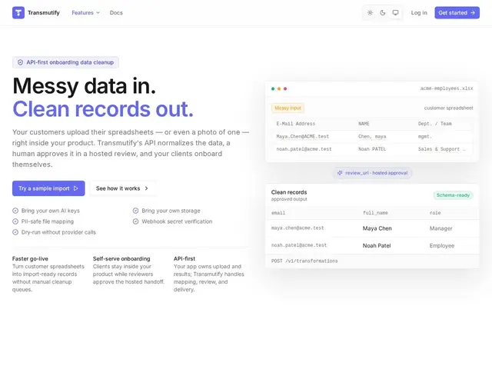This screenshot has width=492, height=369.
Task: Click the NAME column header
Action: click(364, 124)
